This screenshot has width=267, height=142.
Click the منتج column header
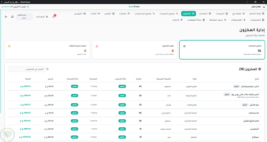(257, 79)
